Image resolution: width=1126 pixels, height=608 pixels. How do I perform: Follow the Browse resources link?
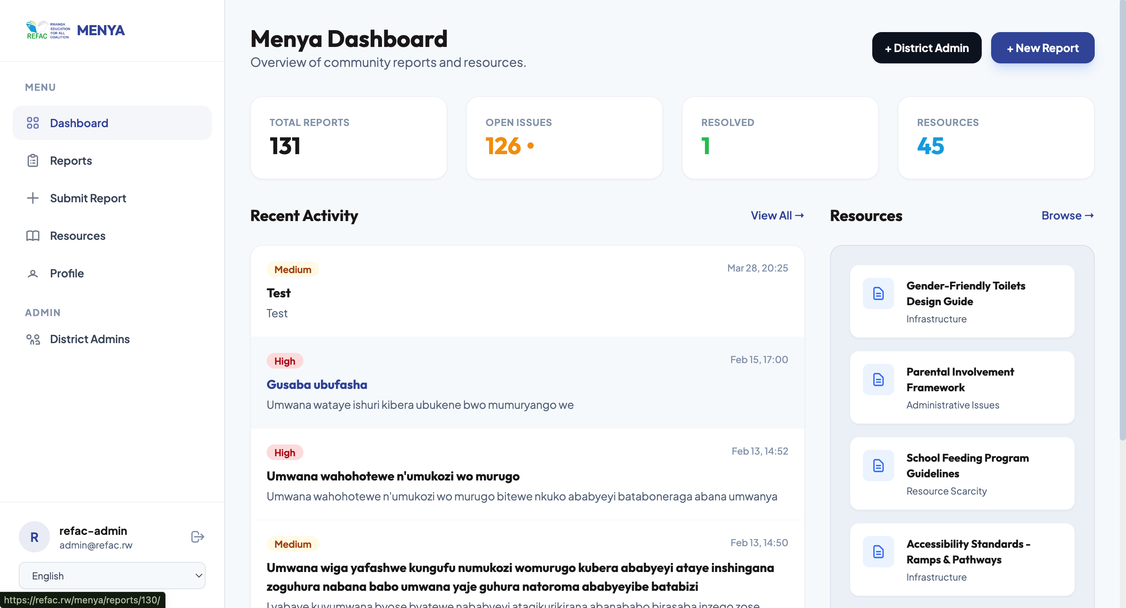tap(1067, 215)
